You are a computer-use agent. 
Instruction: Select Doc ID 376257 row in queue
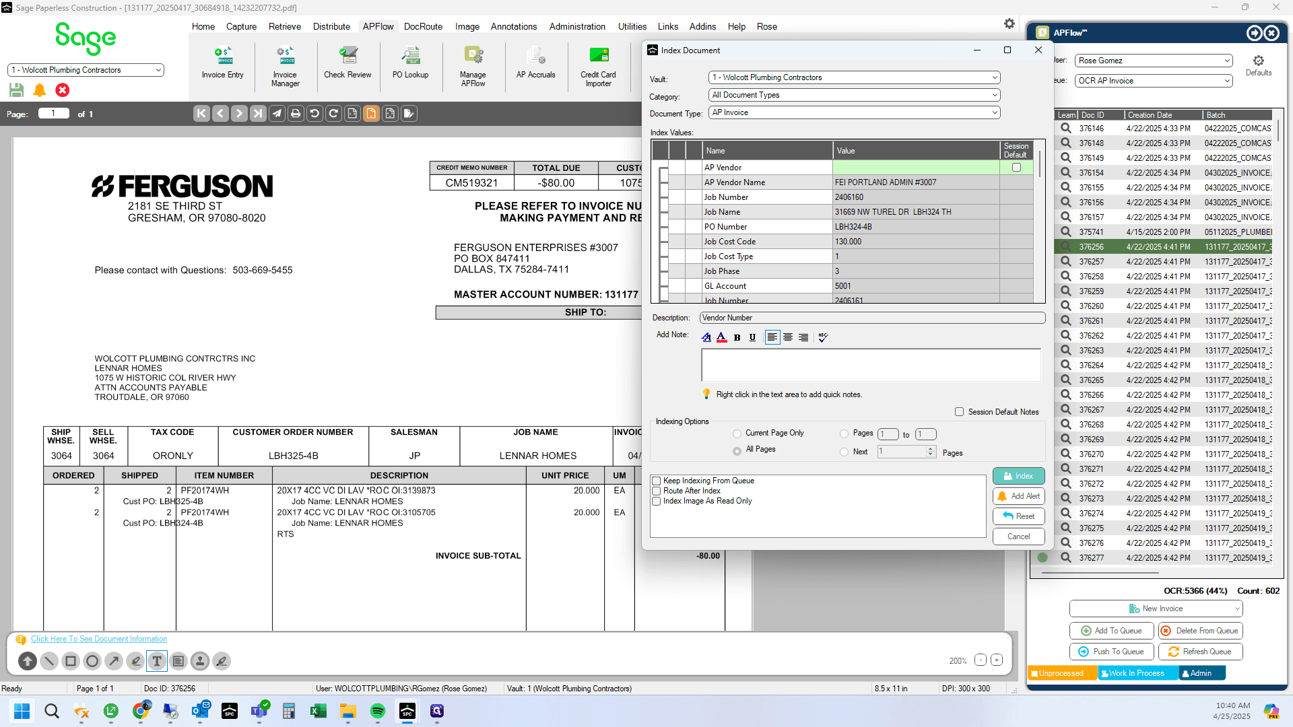click(x=1164, y=262)
